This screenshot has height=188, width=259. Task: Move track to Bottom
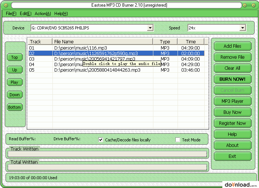click(x=15, y=107)
